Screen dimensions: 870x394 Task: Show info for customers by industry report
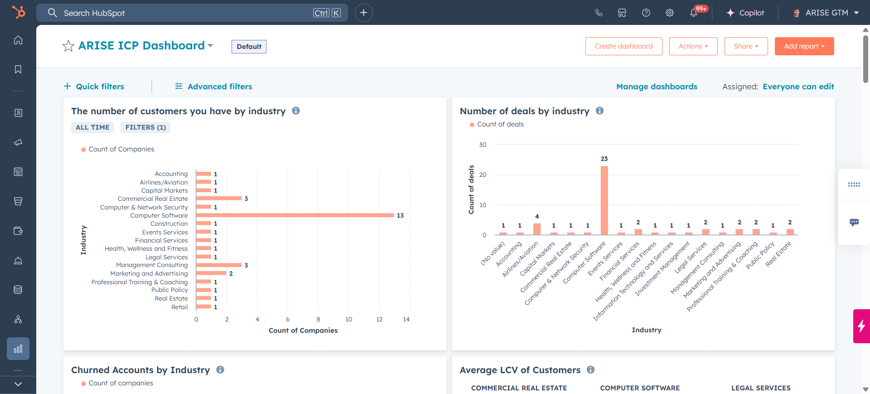click(296, 111)
